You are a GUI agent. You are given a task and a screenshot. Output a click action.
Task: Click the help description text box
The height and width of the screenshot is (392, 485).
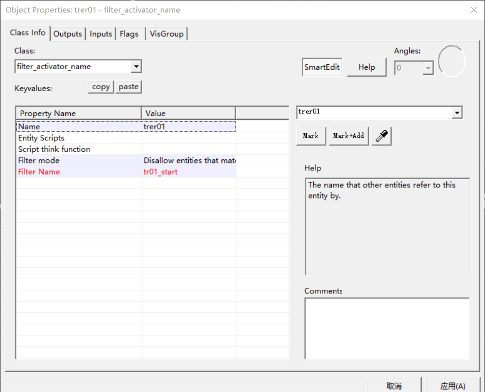coord(387,227)
